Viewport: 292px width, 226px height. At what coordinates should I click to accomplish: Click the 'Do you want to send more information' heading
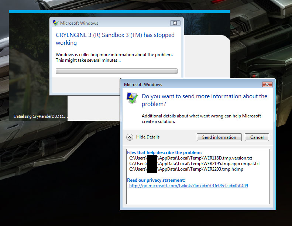205,100
